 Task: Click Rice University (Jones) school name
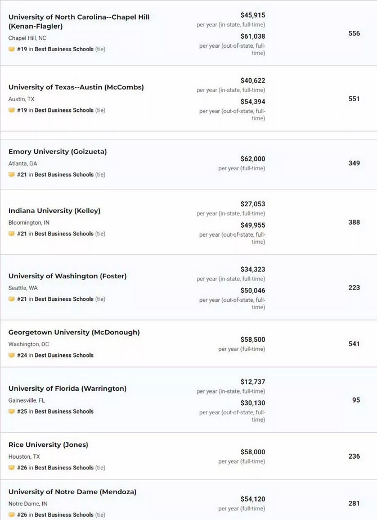pyautogui.click(x=48, y=445)
